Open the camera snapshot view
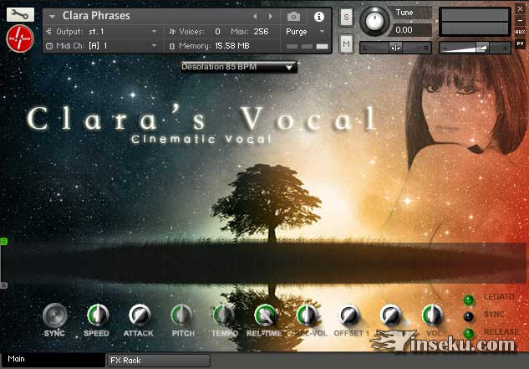This screenshot has width=529, height=369. point(293,16)
